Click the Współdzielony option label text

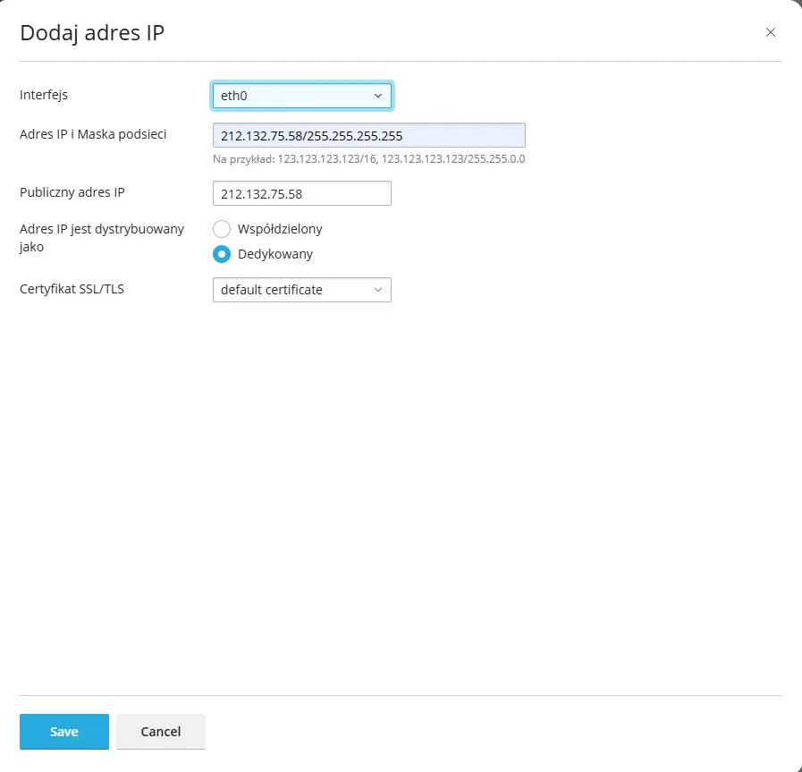tap(280, 229)
